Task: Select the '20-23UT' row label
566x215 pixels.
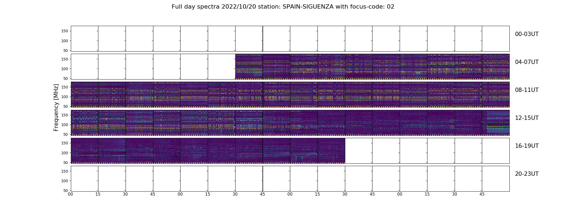Action: point(527,174)
